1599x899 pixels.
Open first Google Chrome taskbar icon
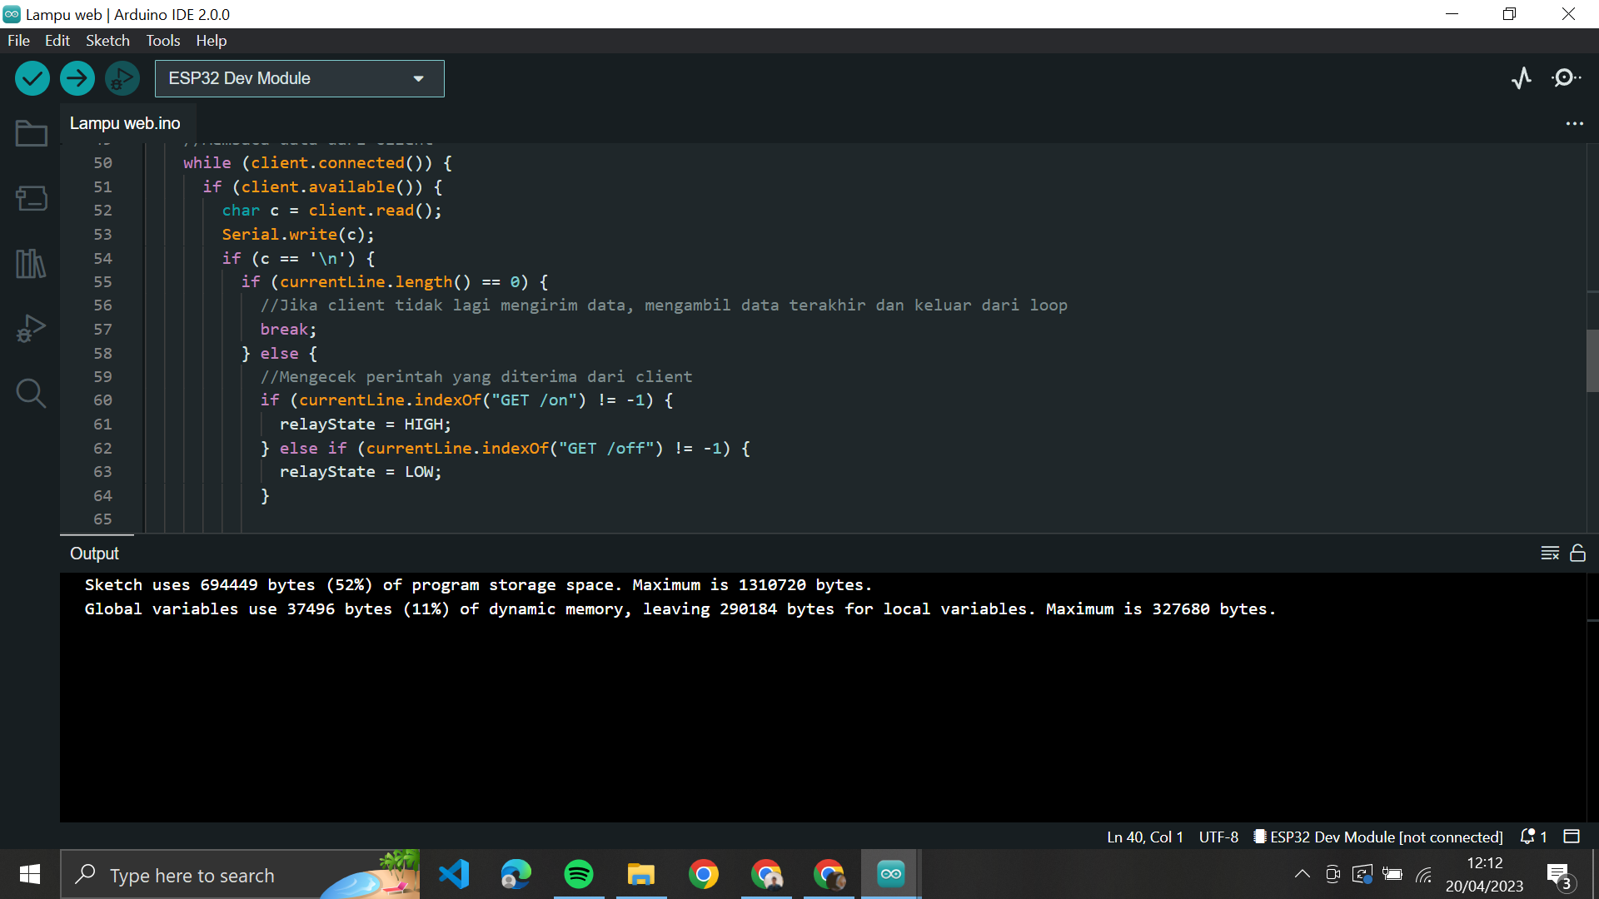coord(704,875)
